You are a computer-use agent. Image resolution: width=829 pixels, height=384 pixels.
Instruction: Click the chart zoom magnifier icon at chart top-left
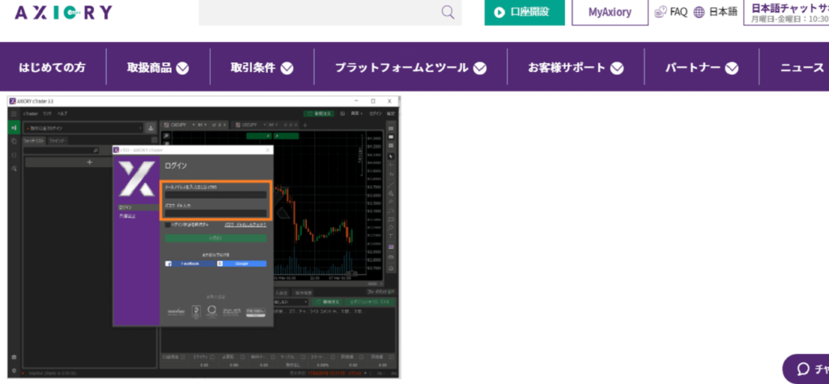[x=166, y=136]
